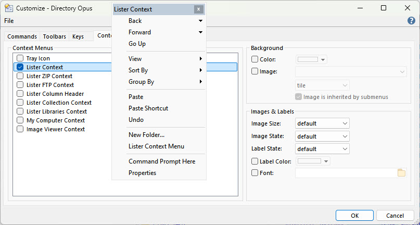This screenshot has width=420, height=225.
Task: Open the Forward history dropdown arrow
Action: (200, 32)
